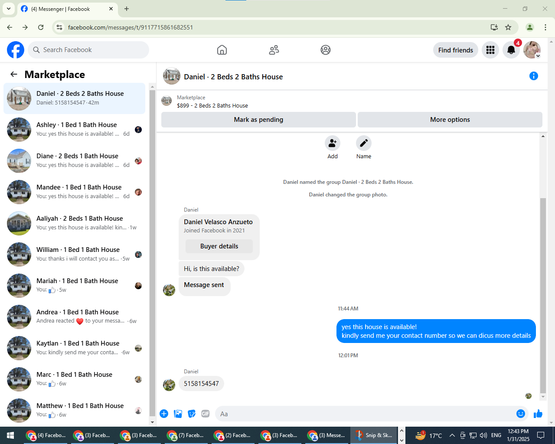This screenshot has height=444, width=555.
Task: Open the Windows notification center
Action: tap(541, 435)
